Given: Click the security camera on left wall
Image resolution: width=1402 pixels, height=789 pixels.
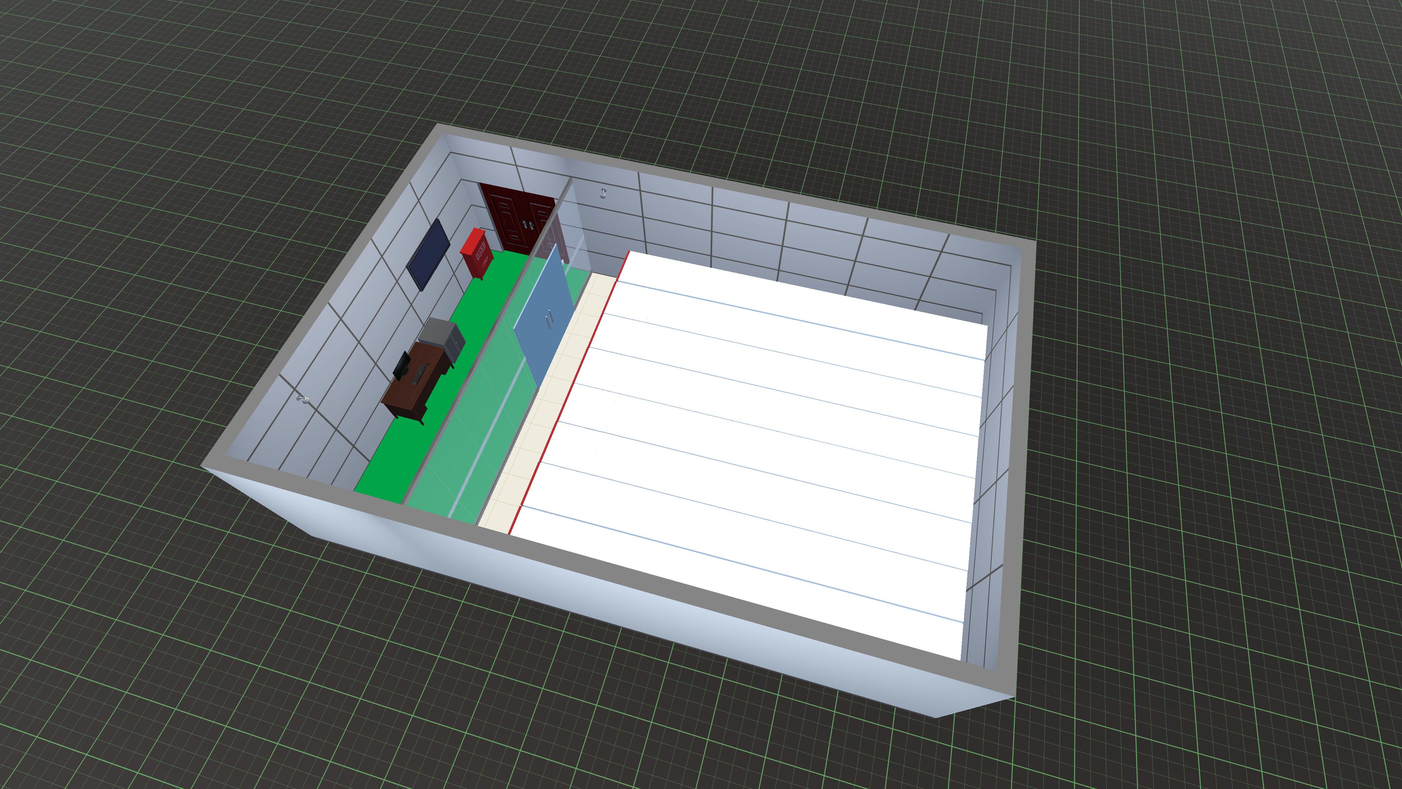Looking at the screenshot, I should coord(303,400).
